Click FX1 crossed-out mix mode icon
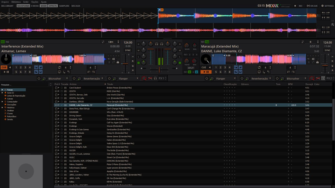 click(x=150, y=79)
